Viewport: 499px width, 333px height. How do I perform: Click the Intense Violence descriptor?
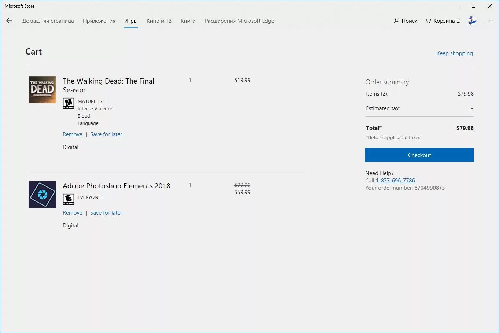click(95, 109)
